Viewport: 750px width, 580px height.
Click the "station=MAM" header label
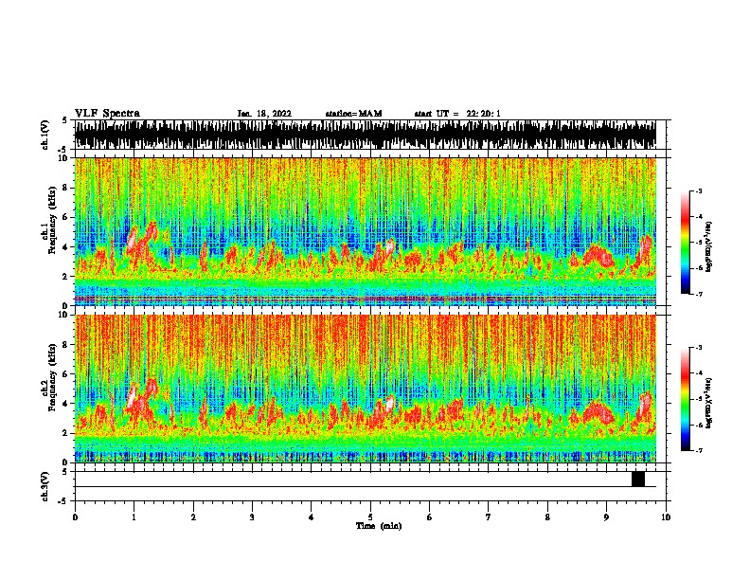pyautogui.click(x=353, y=114)
